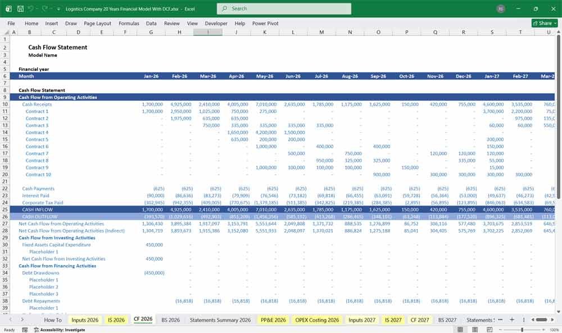
Task: Select column G header
Action: (x=151, y=32)
